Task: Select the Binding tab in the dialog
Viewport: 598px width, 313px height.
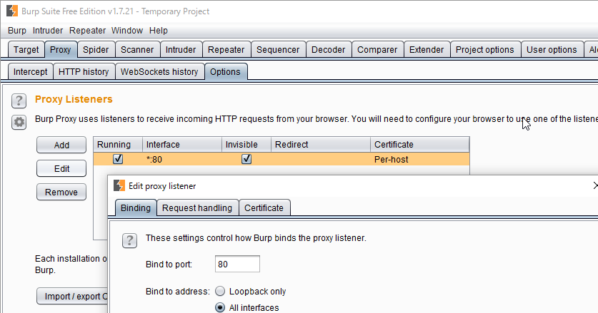Action: [x=136, y=208]
